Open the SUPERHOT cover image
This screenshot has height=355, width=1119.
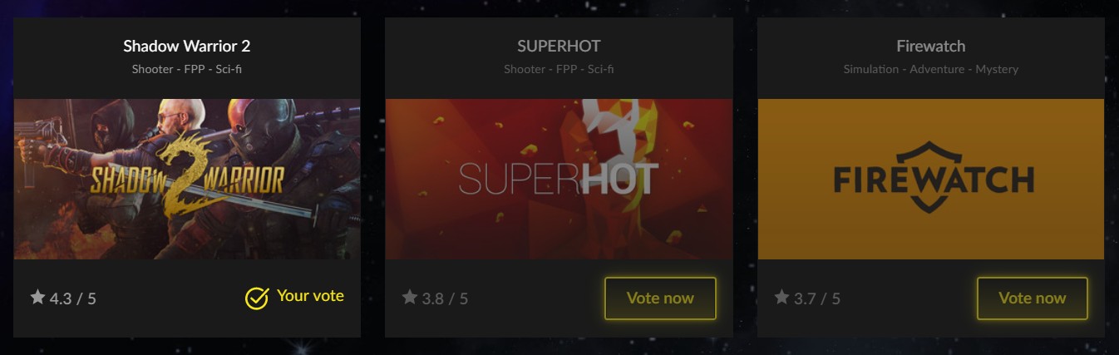pyautogui.click(x=559, y=179)
